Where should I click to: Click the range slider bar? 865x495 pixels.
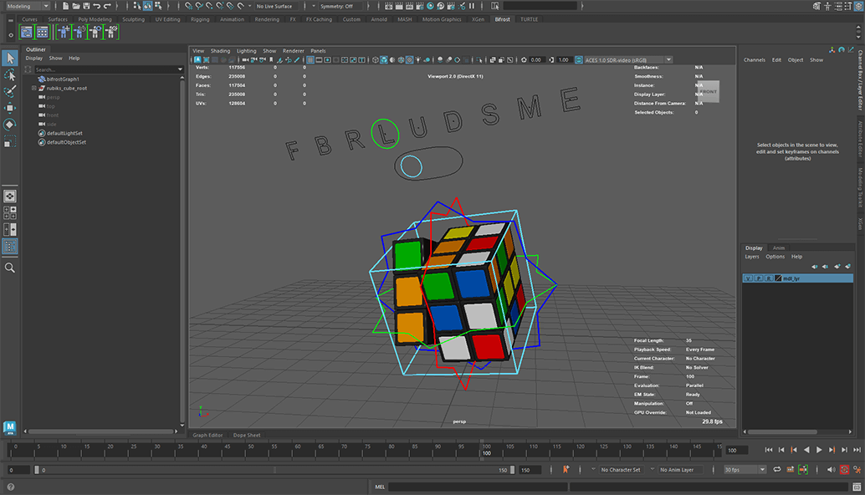274,470
